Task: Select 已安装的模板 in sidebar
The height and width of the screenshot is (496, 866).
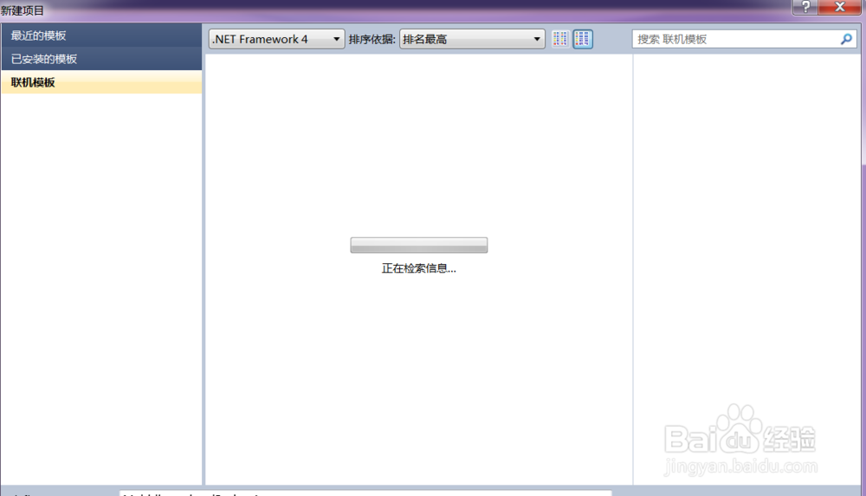Action: [101, 59]
